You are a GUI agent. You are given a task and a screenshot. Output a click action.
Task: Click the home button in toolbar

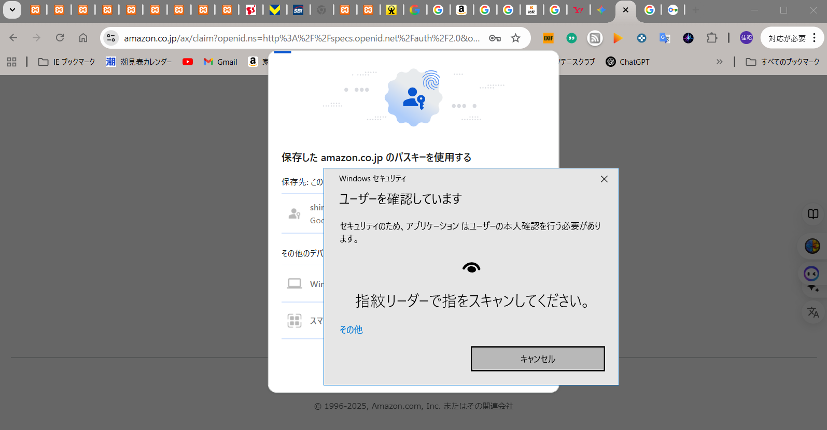pyautogui.click(x=83, y=38)
